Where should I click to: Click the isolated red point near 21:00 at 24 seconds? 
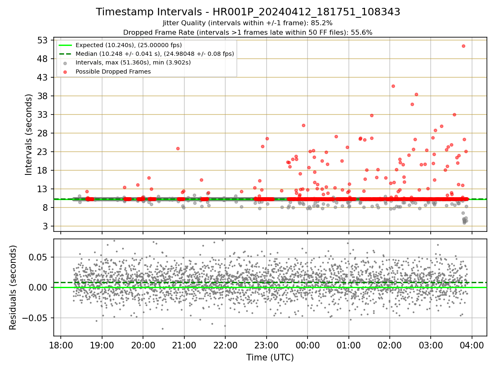pos(178,148)
